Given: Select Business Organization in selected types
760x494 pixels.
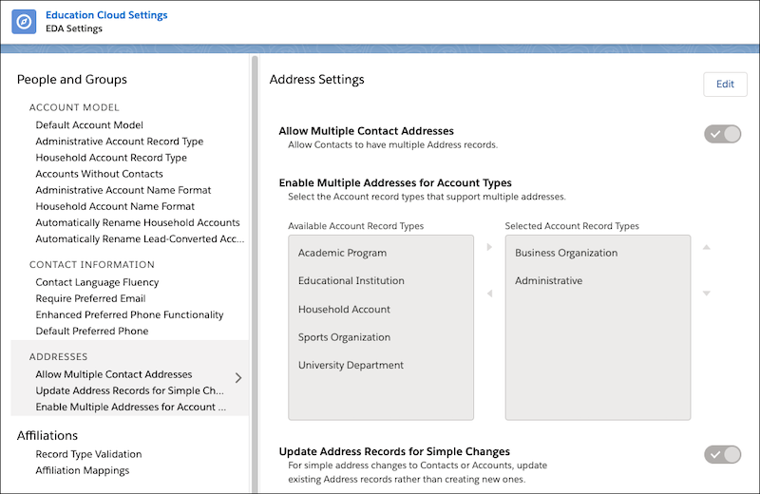Looking at the screenshot, I should tap(566, 253).
